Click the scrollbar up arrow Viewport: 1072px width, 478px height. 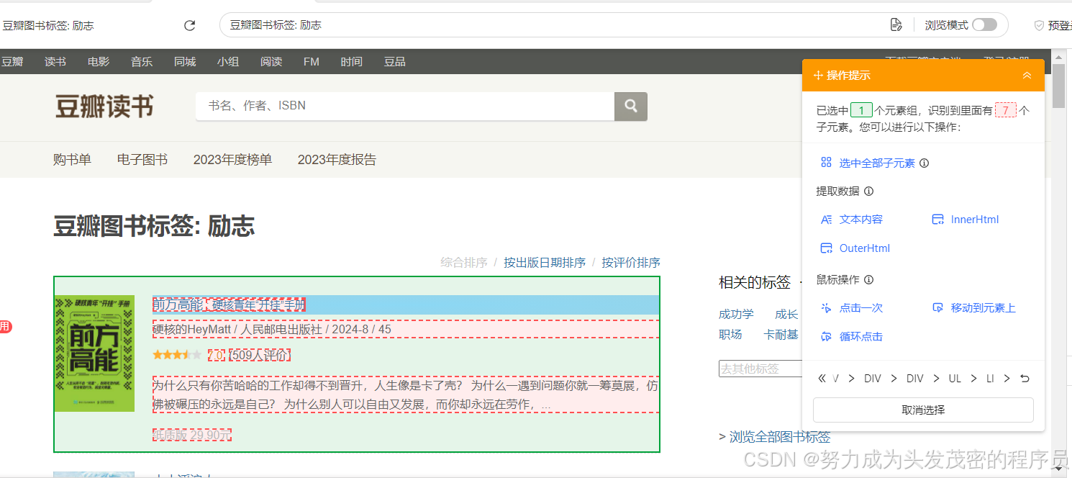tap(1058, 56)
